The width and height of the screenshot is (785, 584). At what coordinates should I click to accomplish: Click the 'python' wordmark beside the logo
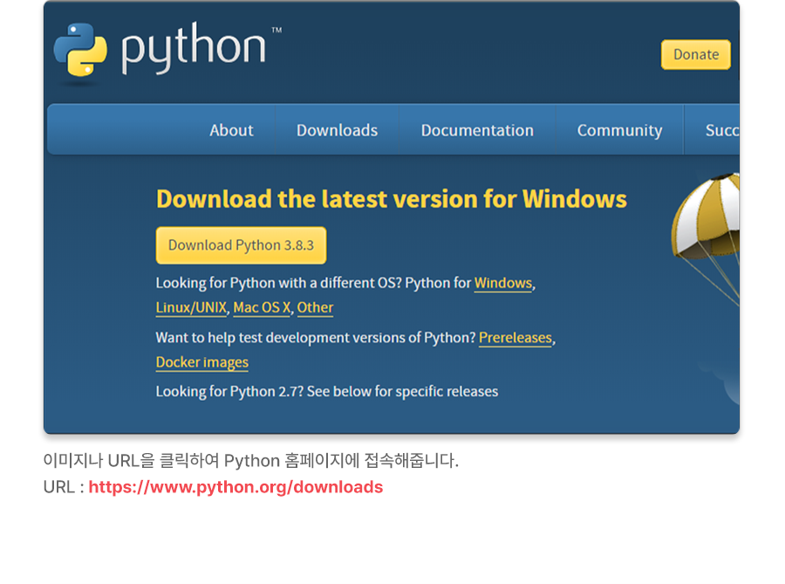click(194, 50)
